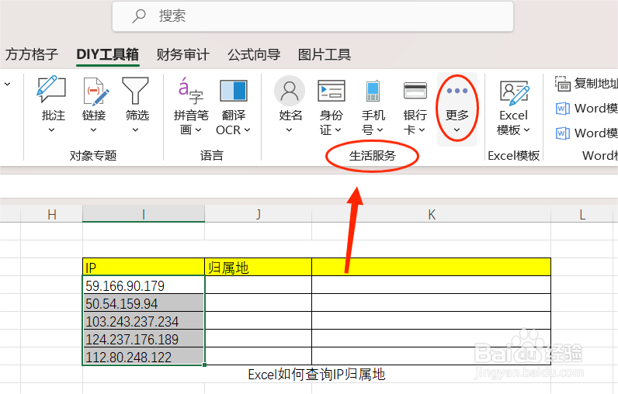The width and height of the screenshot is (618, 394).
Task: Click the 姓名 person icon
Action: 290,91
